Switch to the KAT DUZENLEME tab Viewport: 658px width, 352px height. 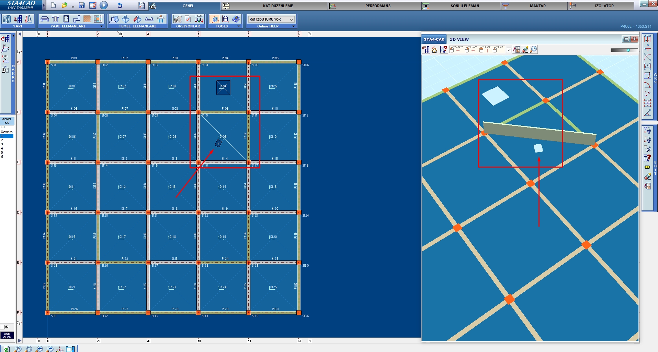tap(277, 6)
